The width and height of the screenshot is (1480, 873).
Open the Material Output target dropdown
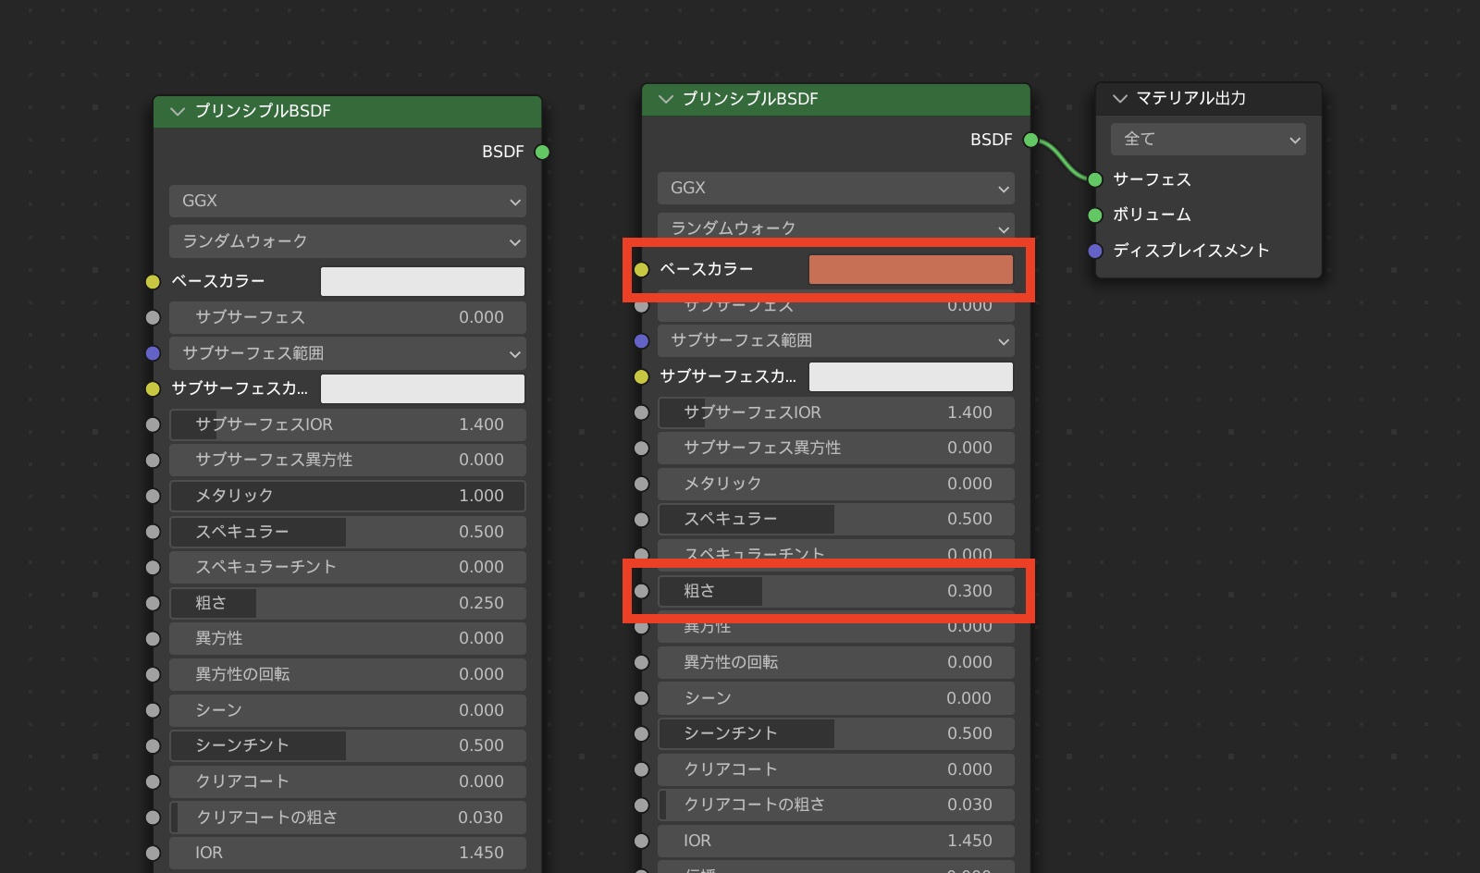pyautogui.click(x=1207, y=140)
